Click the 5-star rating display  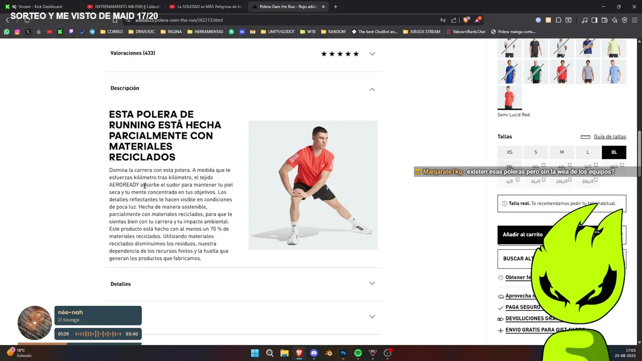pyautogui.click(x=340, y=54)
